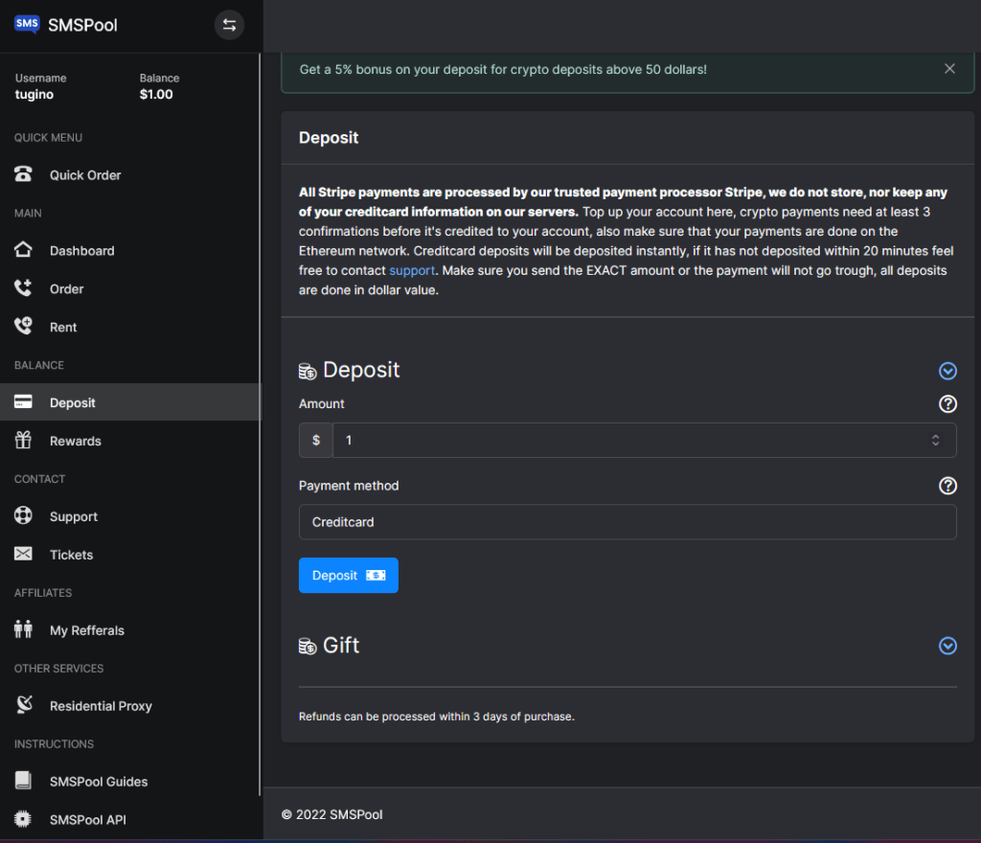Click the Amount help question mark icon
This screenshot has height=843, width=981.
click(947, 404)
